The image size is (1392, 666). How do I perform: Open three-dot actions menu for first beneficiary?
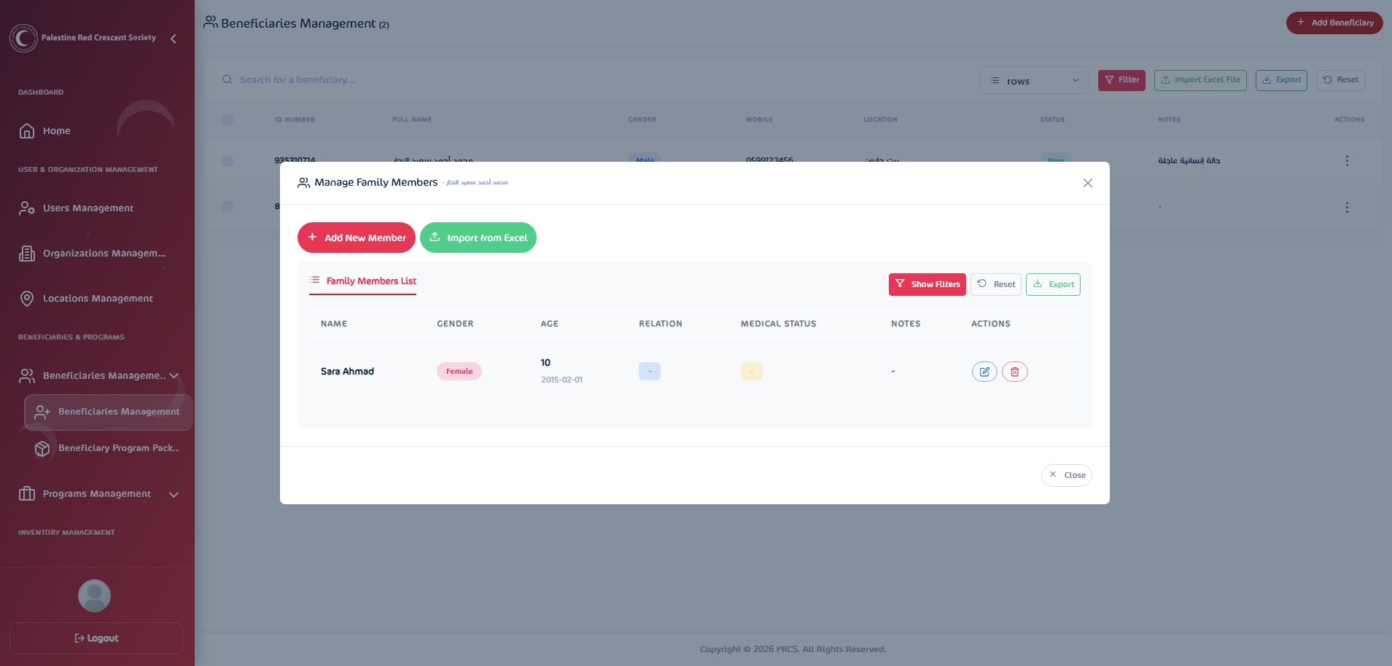[1346, 160]
